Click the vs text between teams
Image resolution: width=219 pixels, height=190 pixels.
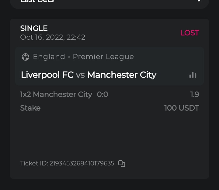click(x=80, y=75)
